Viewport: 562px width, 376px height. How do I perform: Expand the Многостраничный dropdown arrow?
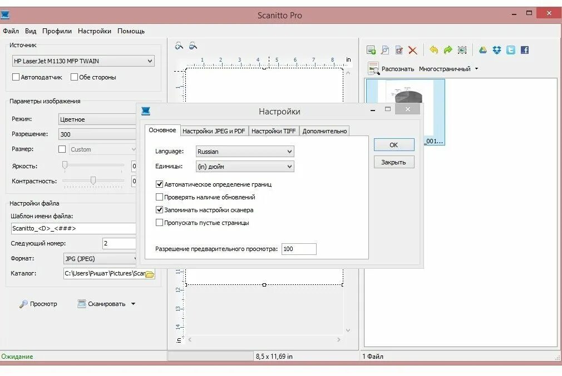coord(476,69)
